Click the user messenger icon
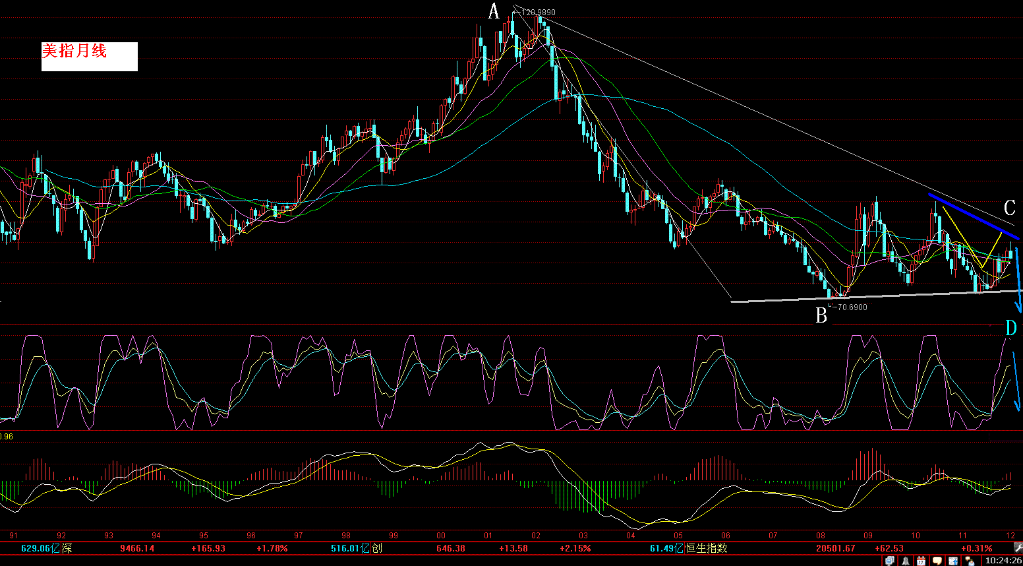 point(969,561)
